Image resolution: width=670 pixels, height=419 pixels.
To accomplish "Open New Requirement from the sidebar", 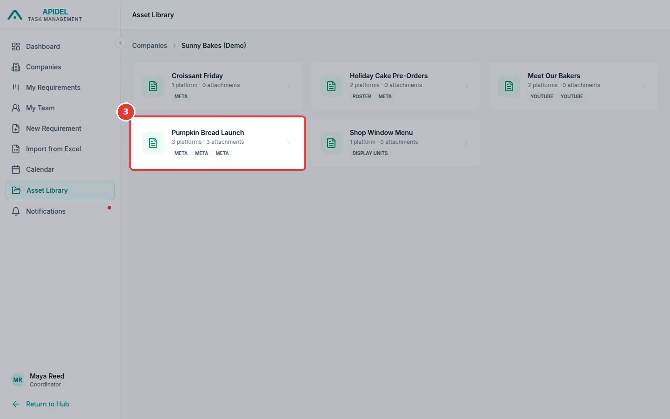I will coord(60,128).
